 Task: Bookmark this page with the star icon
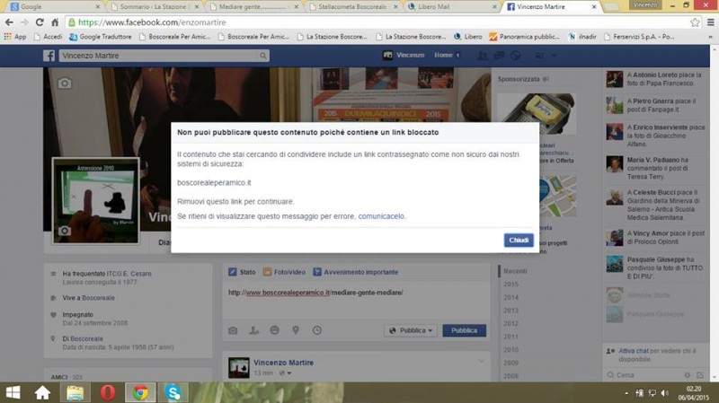coord(695,22)
